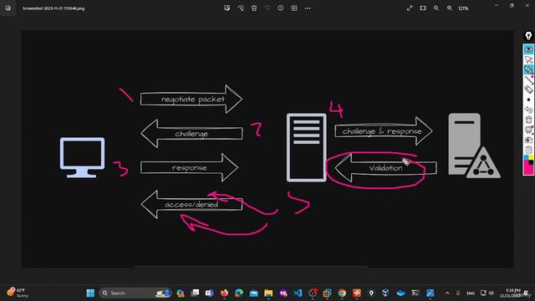Take screenshot with camera icon in pen toolbar
Viewport: 535px width, 301px height.
pos(528,140)
